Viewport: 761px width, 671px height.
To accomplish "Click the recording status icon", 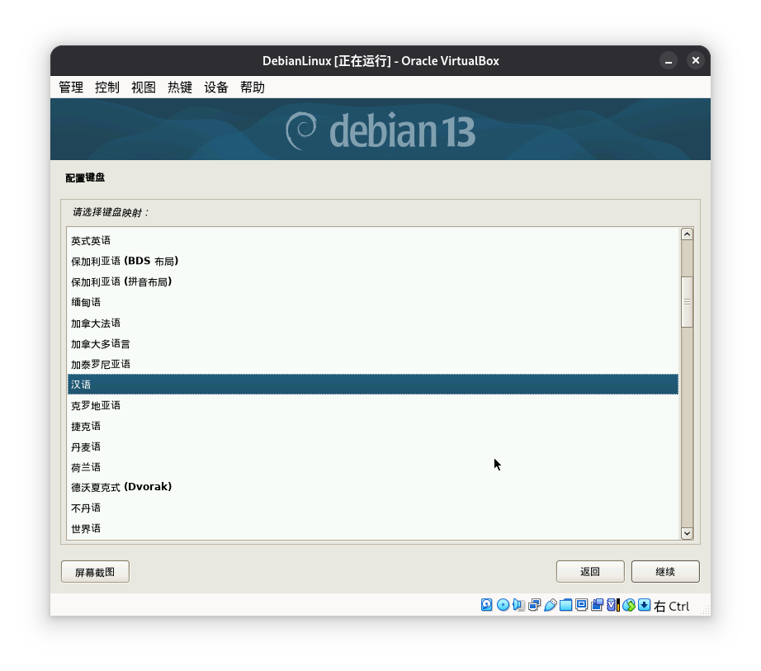I will click(x=597, y=604).
